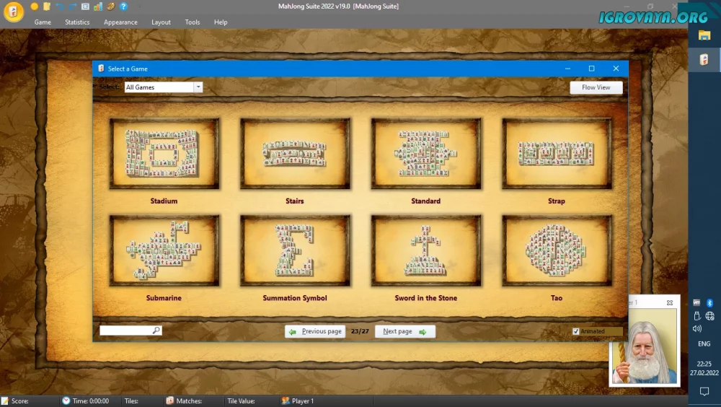The image size is (721, 407).
Task: Go to Next page of layouts
Action: (x=404, y=332)
